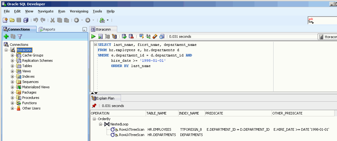Collapse the ttoraconn connection node
Image resolution: width=337 pixels, height=141 pixels.
pyautogui.click(x=6, y=50)
